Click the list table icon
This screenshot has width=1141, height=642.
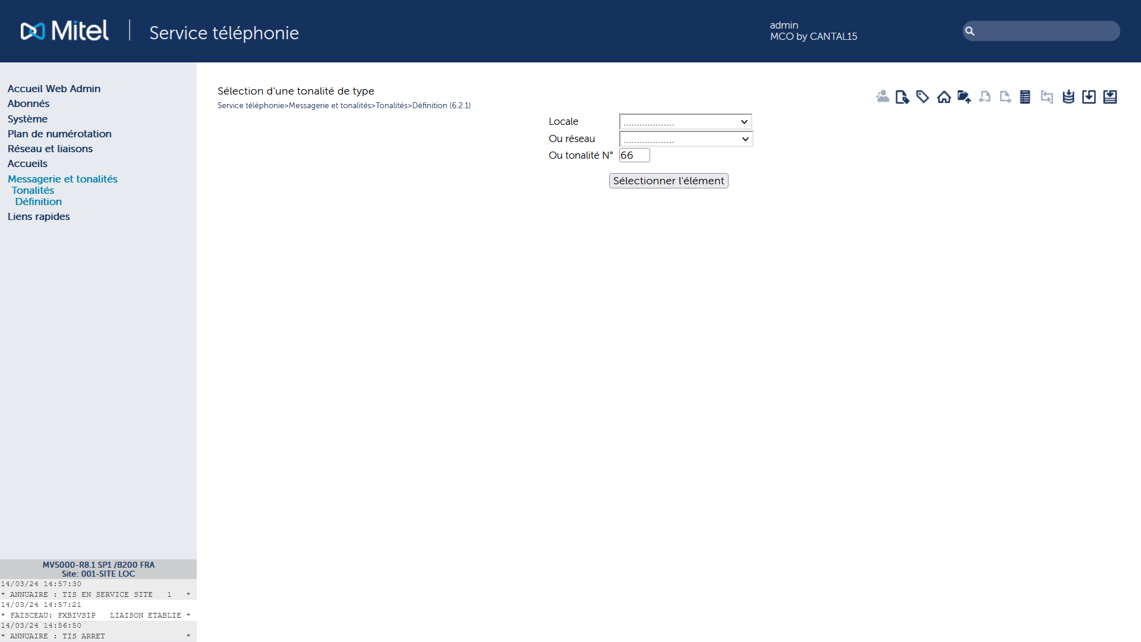pos(1025,97)
